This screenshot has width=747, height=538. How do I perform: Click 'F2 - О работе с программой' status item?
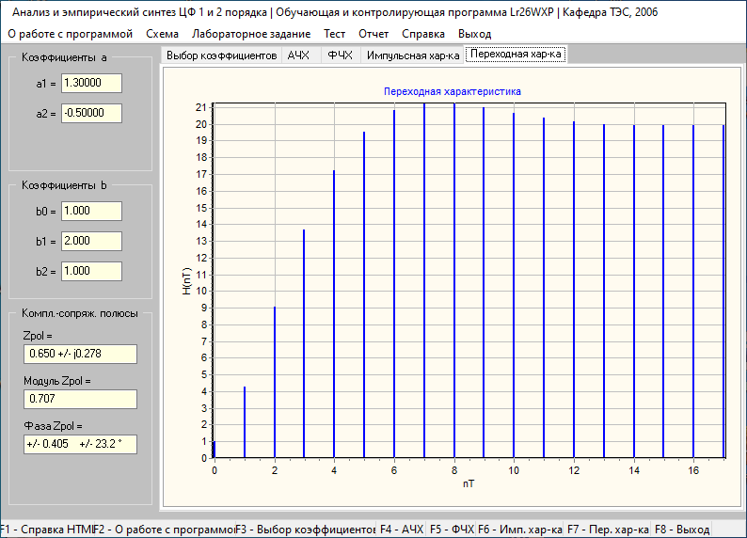click(165, 530)
